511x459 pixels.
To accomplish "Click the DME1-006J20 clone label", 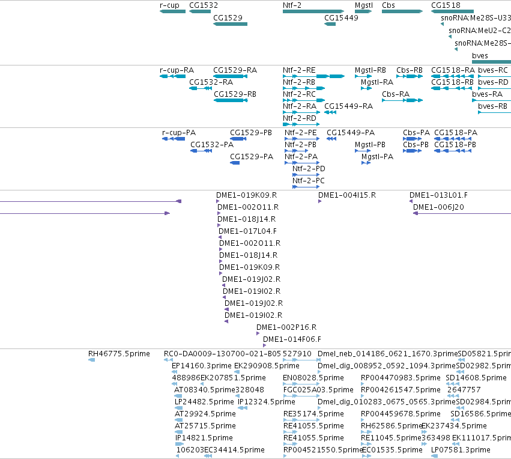I will point(439,207).
